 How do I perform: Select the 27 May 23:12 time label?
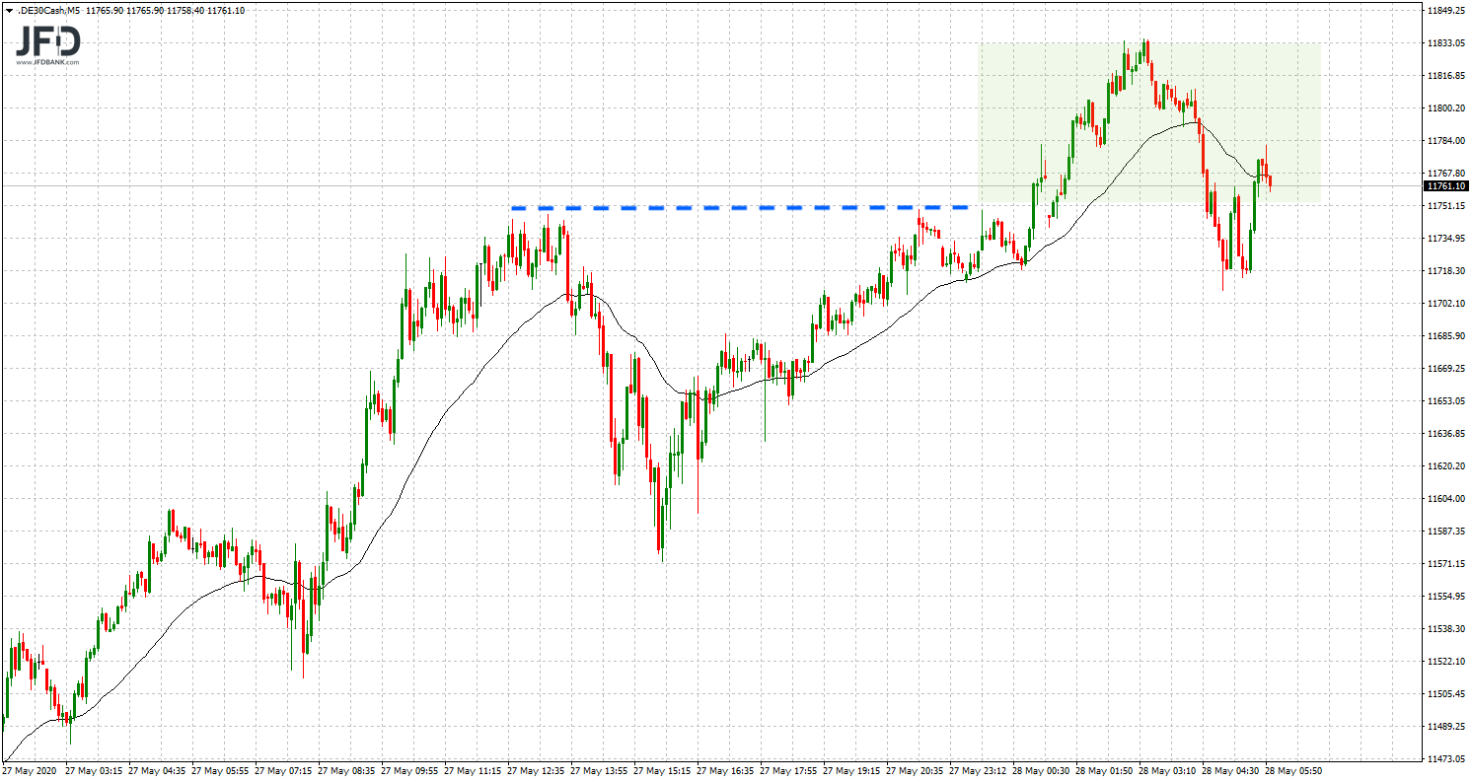980,770
